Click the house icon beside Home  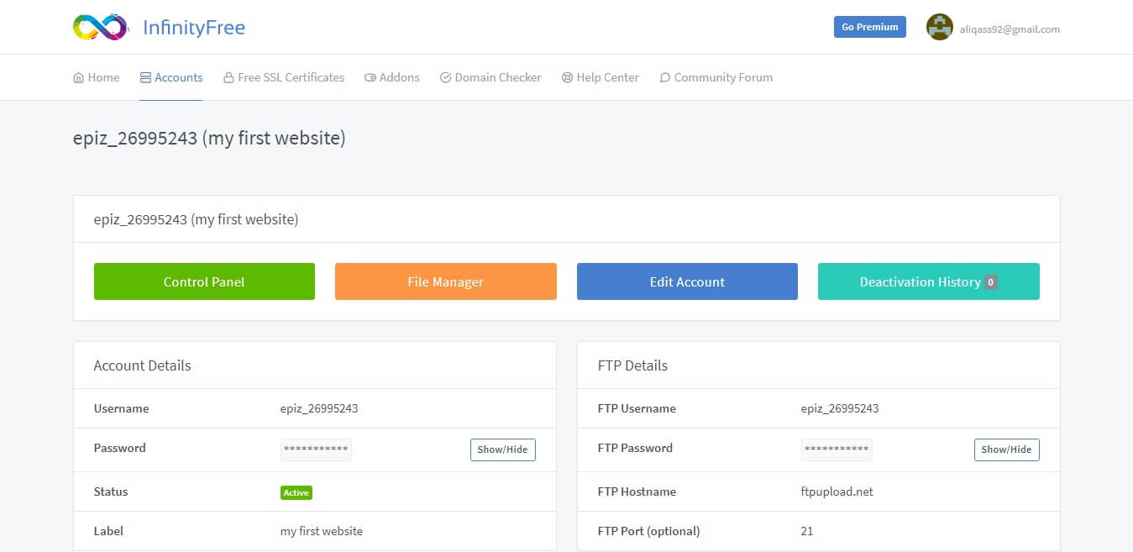click(x=79, y=78)
